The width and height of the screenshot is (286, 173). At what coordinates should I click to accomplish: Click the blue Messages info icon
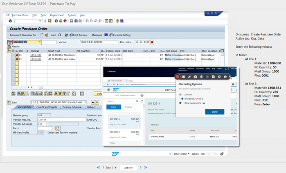[x=106, y=35]
